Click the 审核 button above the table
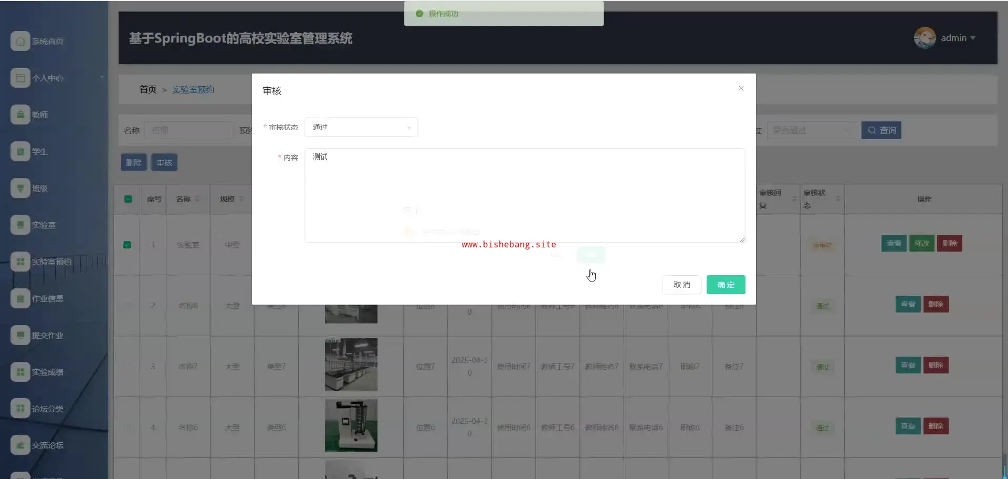Viewport: 1008px width, 479px height. [164, 163]
